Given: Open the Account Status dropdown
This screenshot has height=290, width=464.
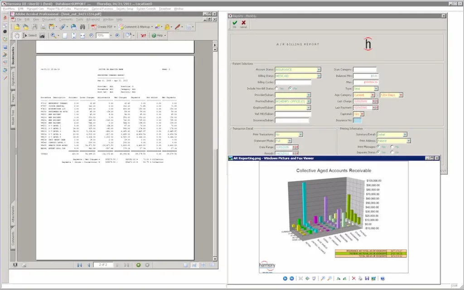Looking at the screenshot, I should tap(319, 69).
